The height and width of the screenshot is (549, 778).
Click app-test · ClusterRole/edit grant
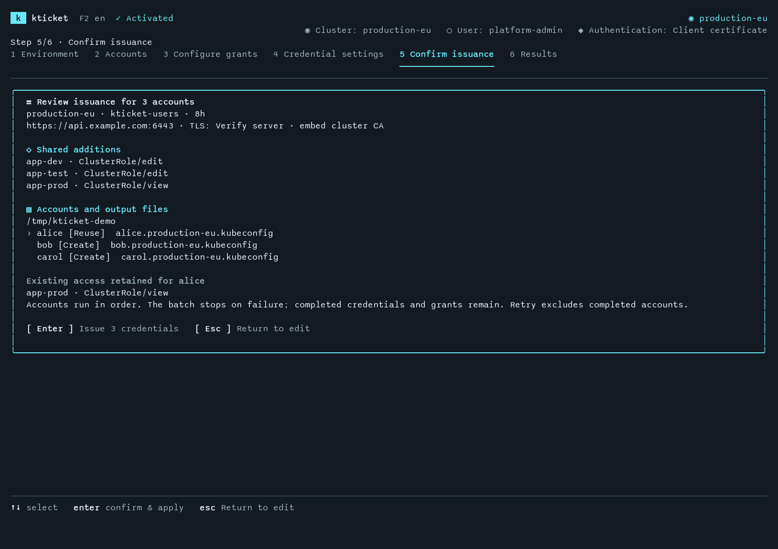97,173
